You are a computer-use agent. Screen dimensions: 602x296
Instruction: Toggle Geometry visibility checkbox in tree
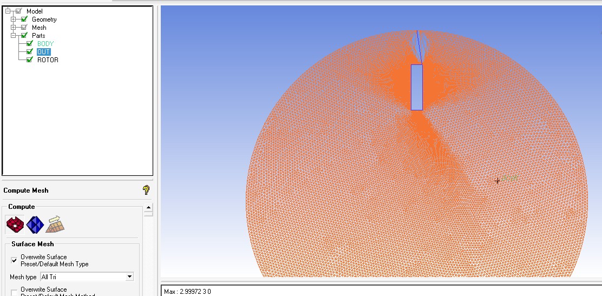(24, 19)
